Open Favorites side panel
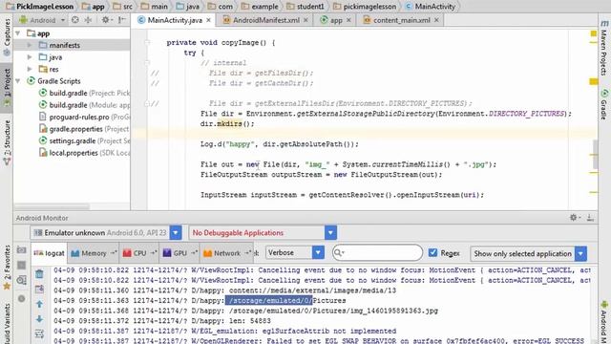611x344 pixels. 7,269
